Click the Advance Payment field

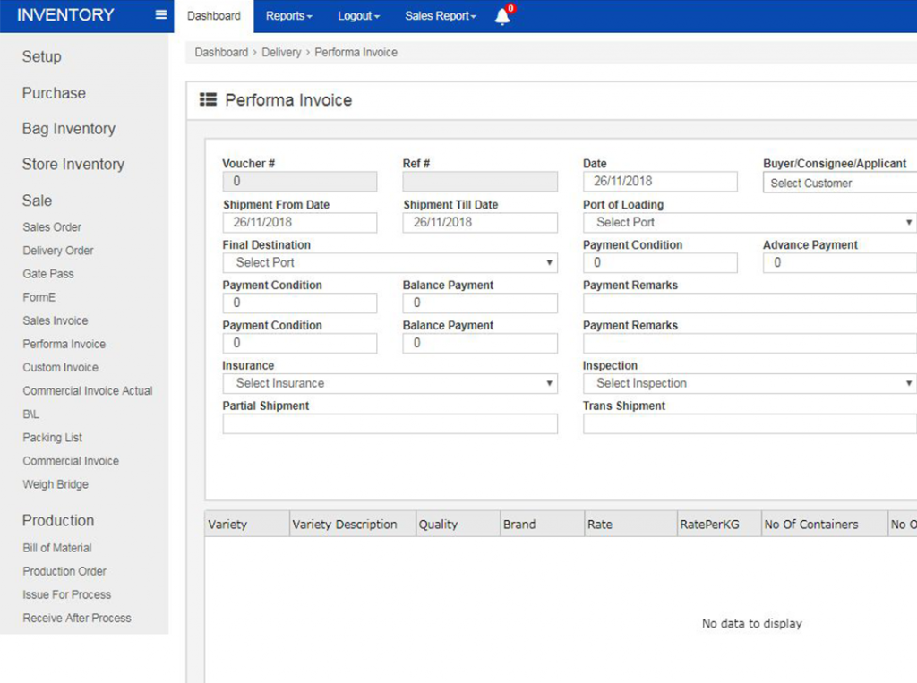pos(840,262)
